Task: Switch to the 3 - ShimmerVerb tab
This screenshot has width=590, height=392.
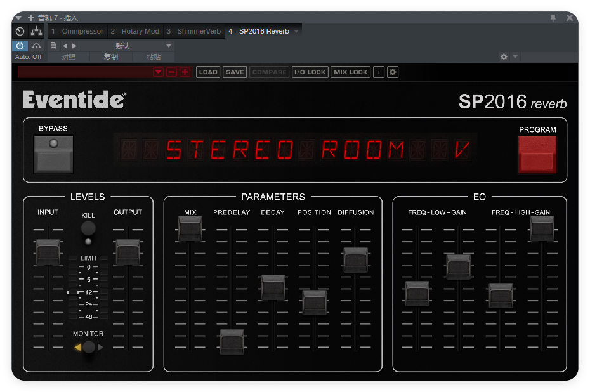Action: (193, 31)
